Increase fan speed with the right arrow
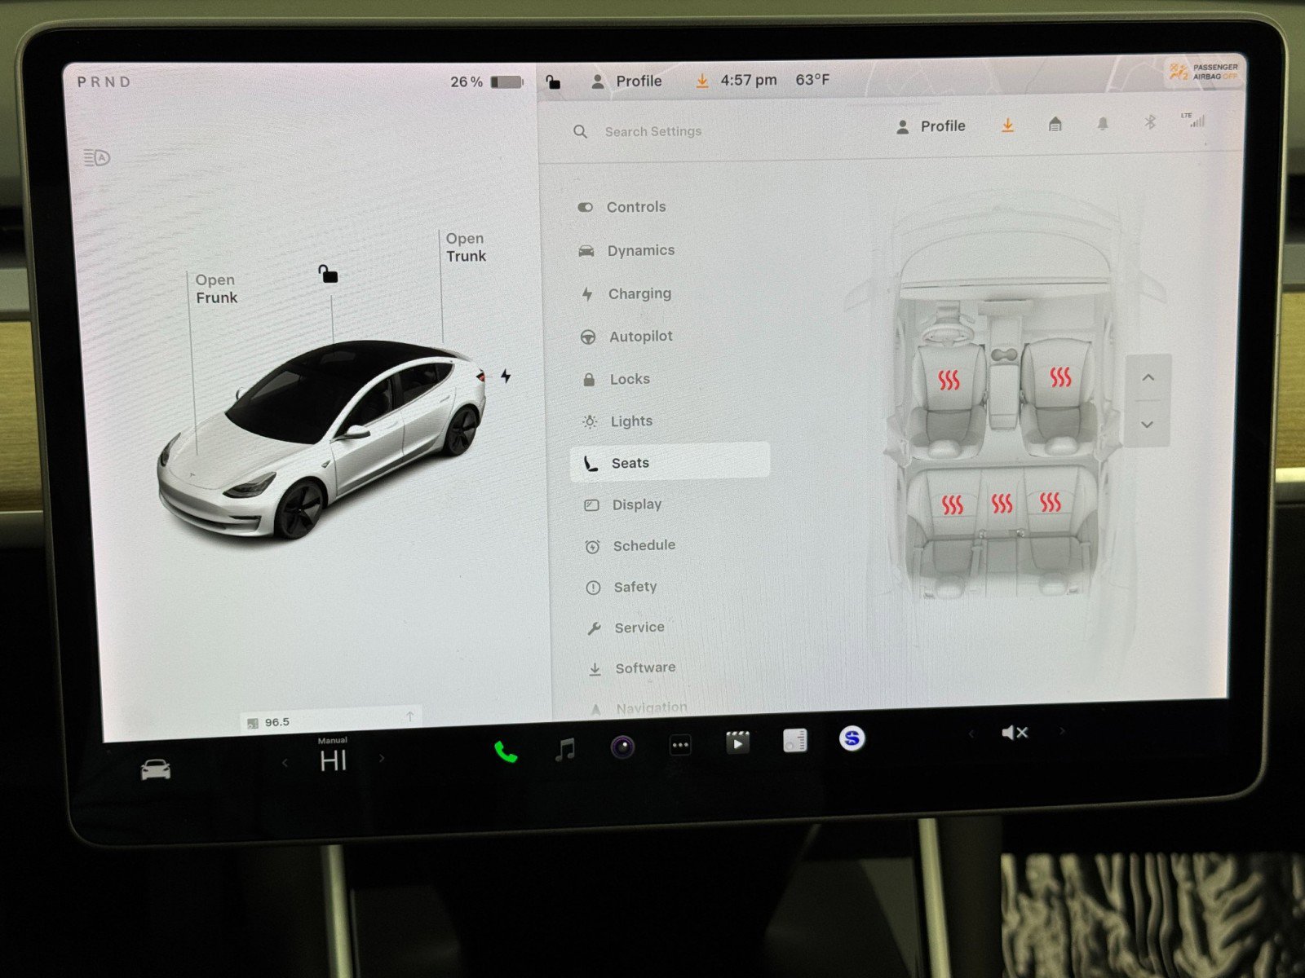Screen dimensions: 1305x978 pos(382,758)
